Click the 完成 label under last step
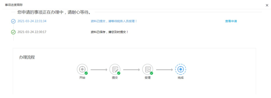 180,78
